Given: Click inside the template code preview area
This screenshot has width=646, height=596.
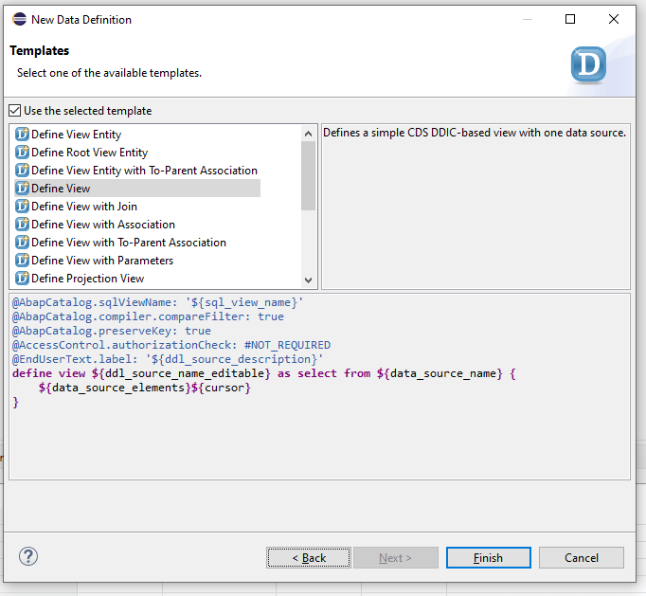Looking at the screenshot, I should coord(319,436).
